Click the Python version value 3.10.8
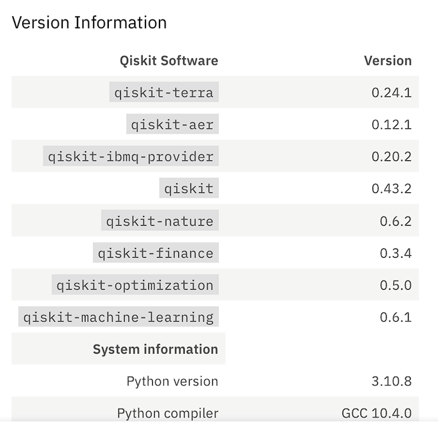Viewport: 438px width, 422px height. point(391,382)
